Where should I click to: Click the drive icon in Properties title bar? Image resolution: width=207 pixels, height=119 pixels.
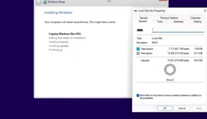(x=135, y=11)
